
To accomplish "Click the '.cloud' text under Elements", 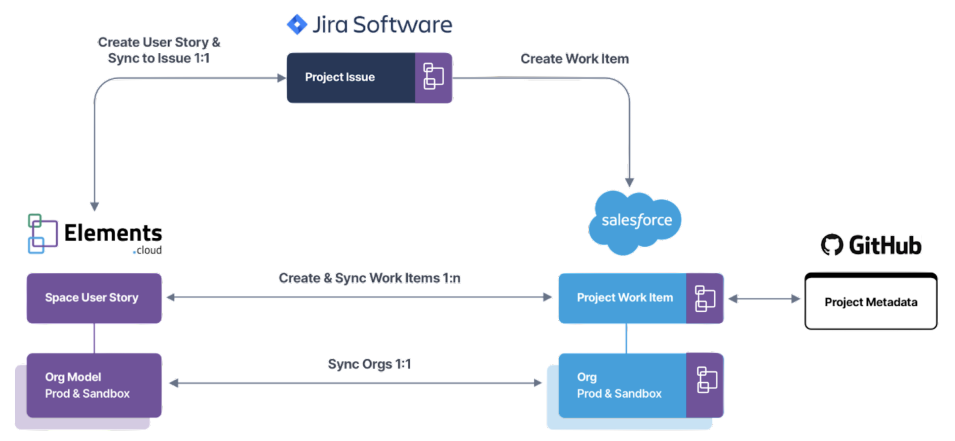I will (147, 250).
